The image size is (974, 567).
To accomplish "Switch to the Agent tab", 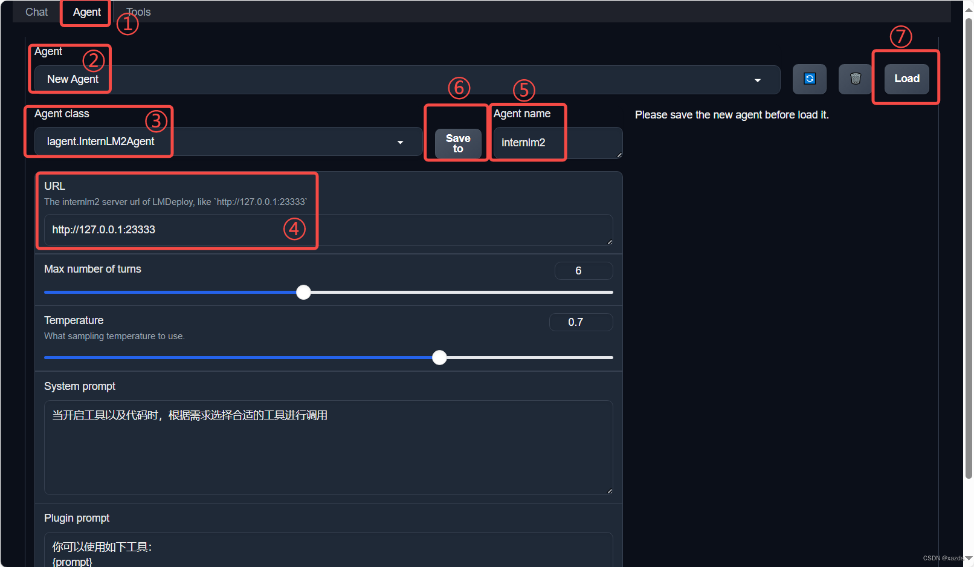I will tap(86, 12).
